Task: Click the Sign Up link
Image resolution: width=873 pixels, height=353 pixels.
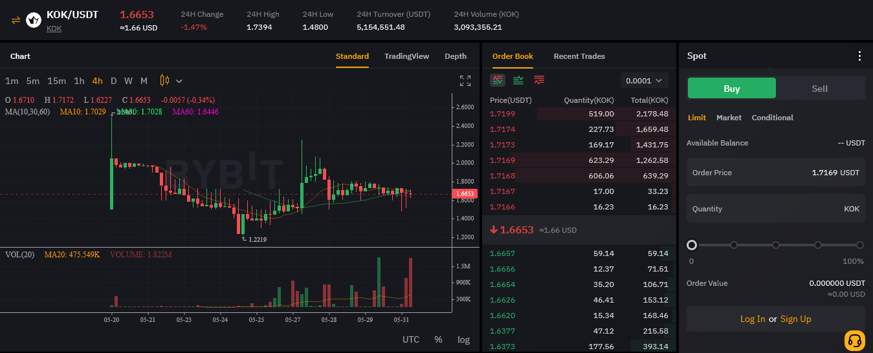Action: [796, 319]
